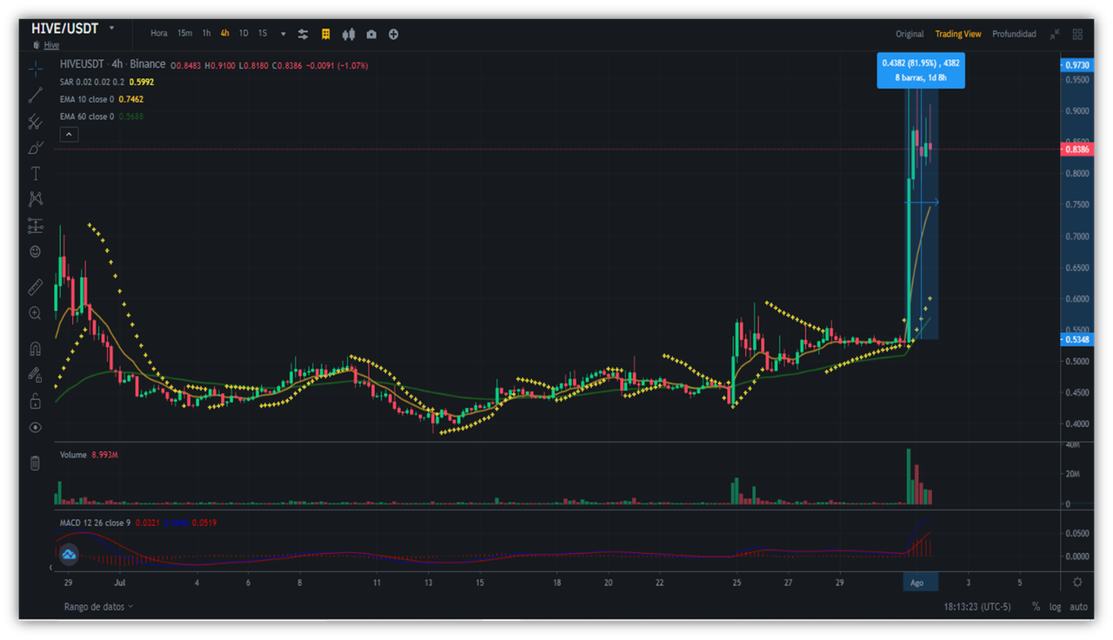Take a chart snapshot with camera icon

tap(371, 34)
